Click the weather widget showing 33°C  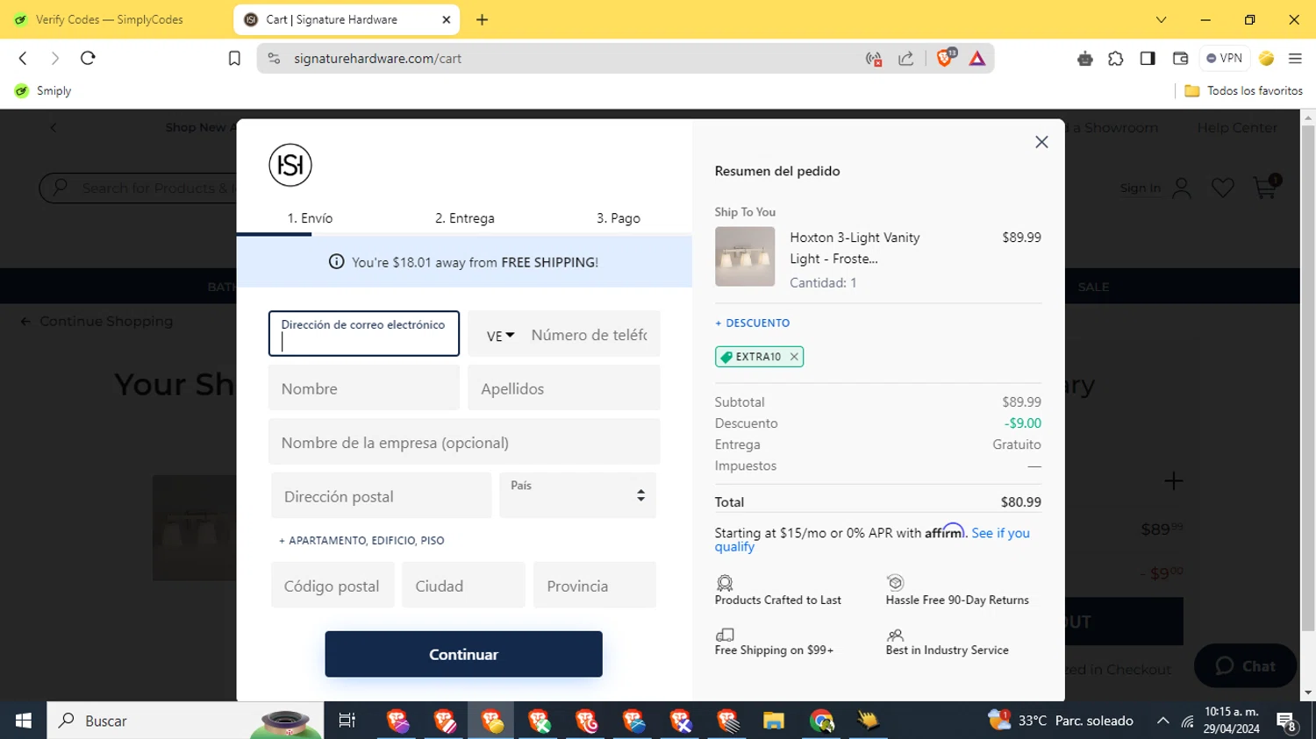pyautogui.click(x=1061, y=721)
